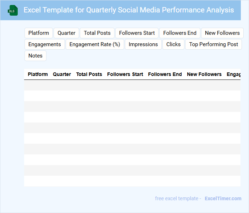Select the Total Posts table column header

click(89, 75)
